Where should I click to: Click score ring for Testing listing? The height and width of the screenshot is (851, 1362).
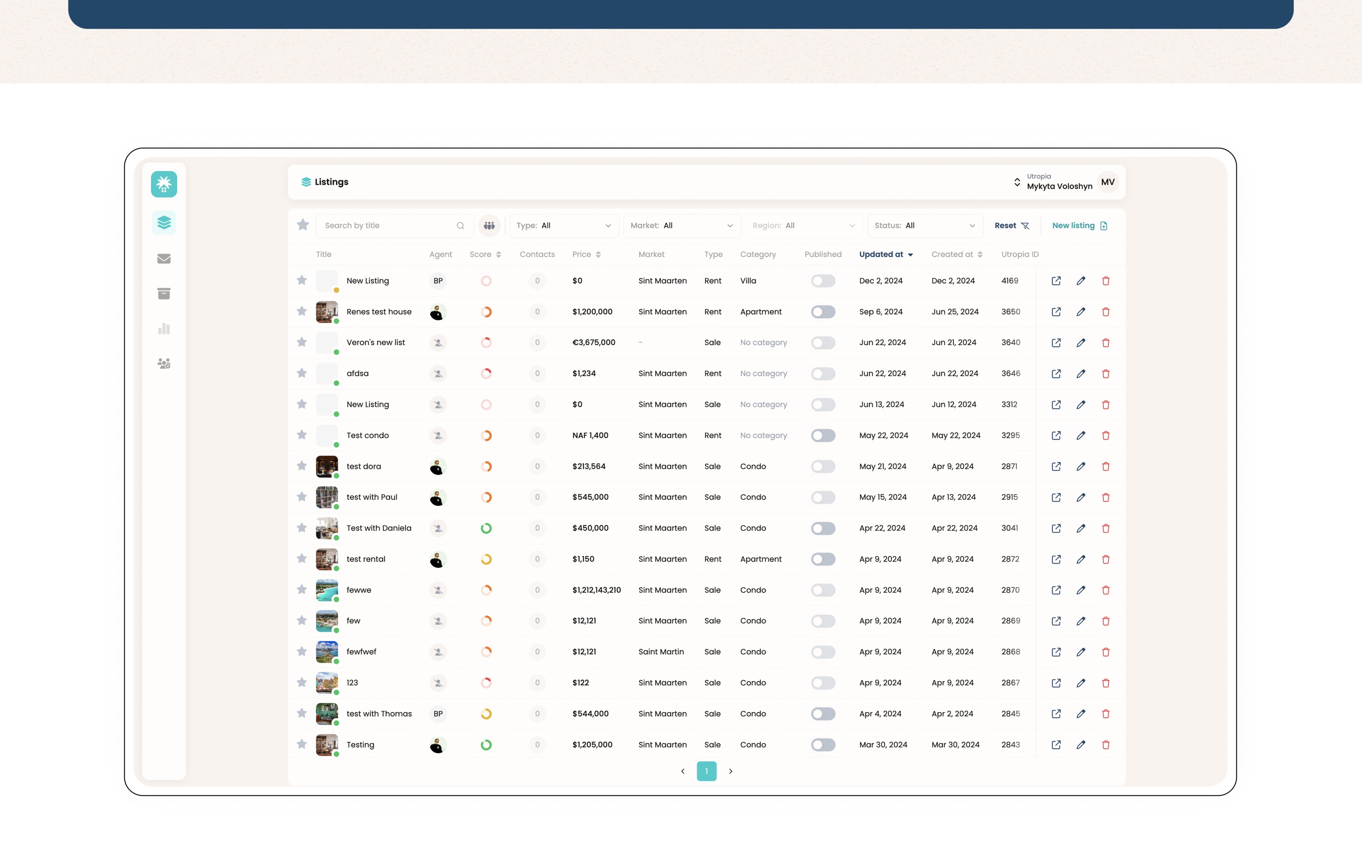(x=486, y=745)
